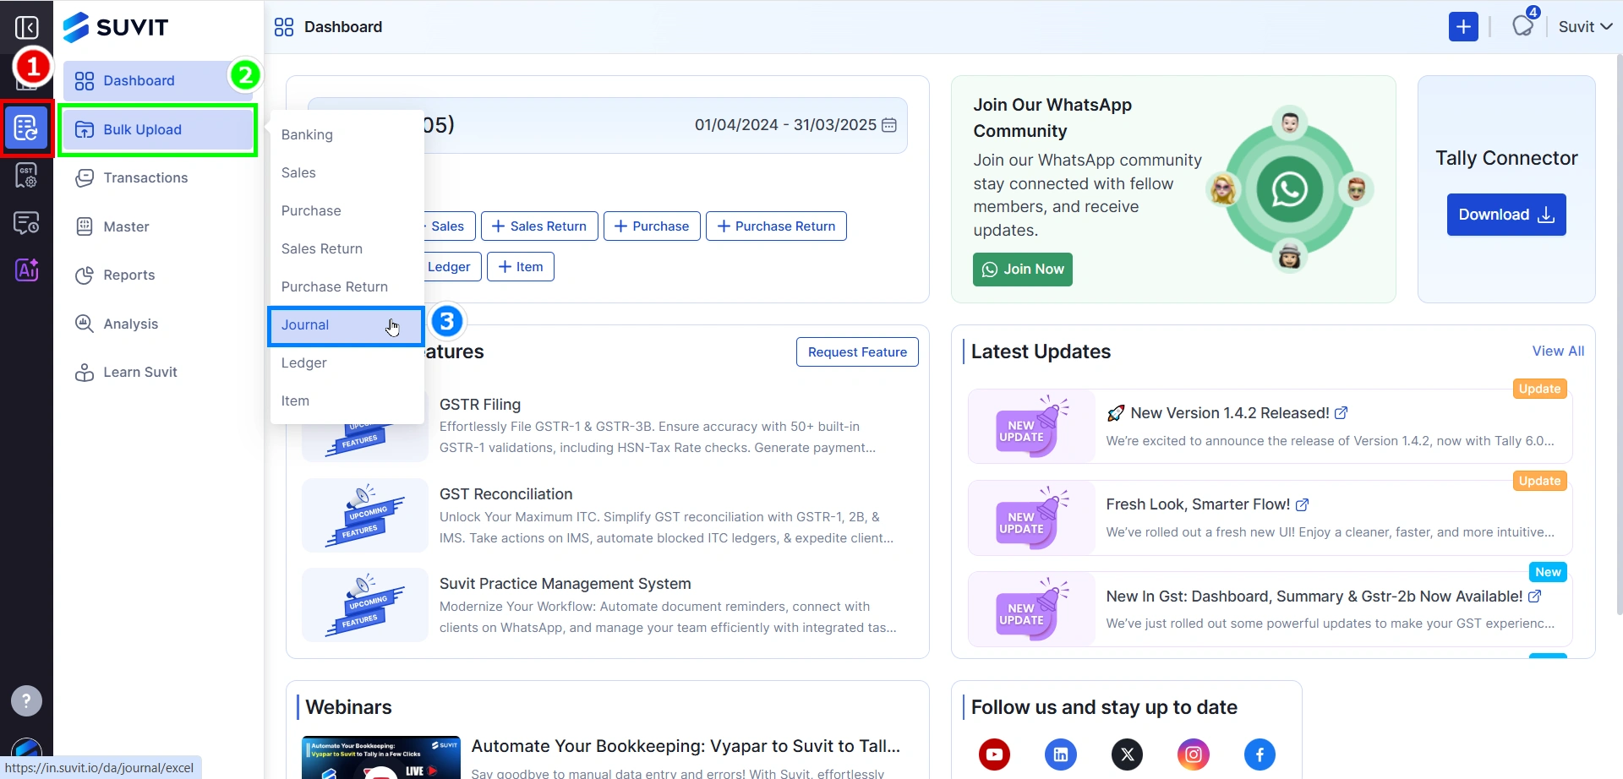This screenshot has width=1623, height=779.
Task: Choose Ledger from Bulk Upload submenu
Action: point(346,363)
